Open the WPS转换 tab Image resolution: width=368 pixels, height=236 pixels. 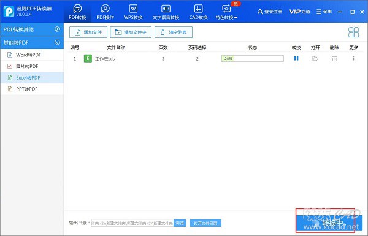point(133,12)
